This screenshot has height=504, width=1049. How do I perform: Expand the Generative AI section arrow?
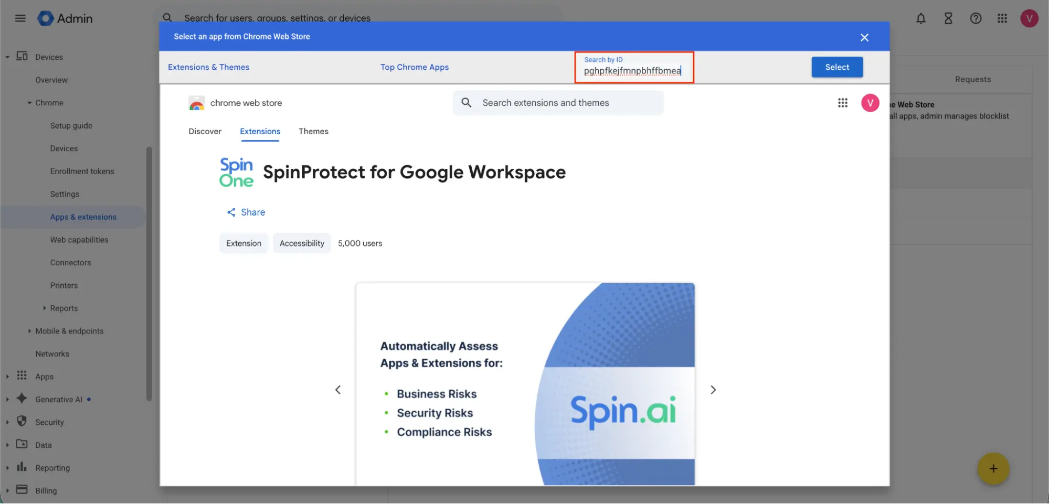pos(7,400)
